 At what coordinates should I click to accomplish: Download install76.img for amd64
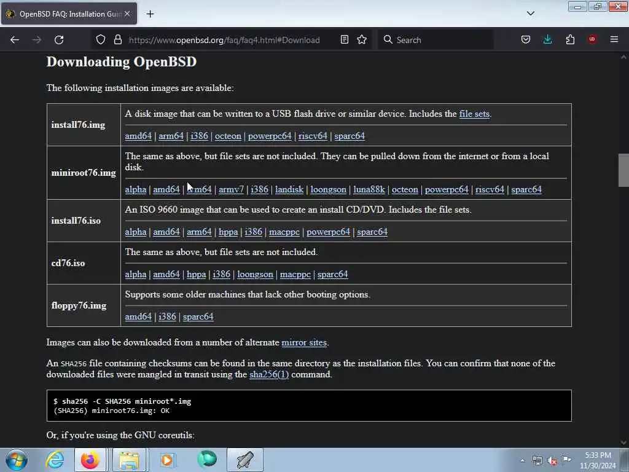[x=138, y=136]
